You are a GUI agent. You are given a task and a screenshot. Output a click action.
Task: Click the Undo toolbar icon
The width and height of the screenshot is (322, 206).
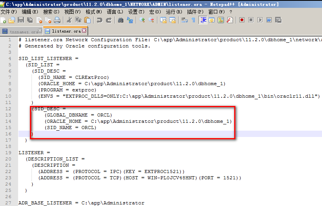100,20
